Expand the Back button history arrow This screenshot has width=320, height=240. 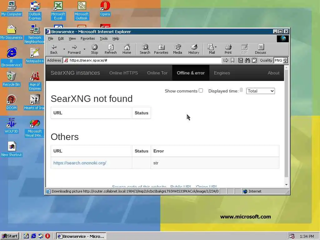64,49
